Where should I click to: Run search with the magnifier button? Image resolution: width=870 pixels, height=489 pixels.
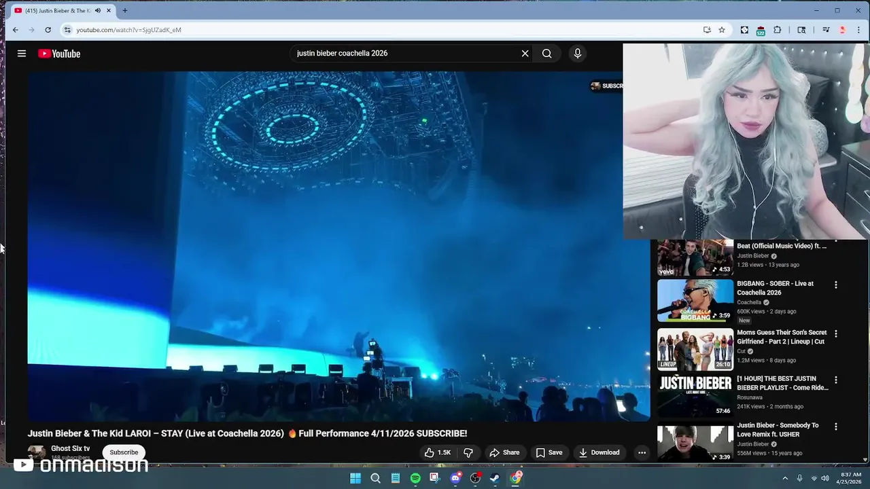pos(546,54)
